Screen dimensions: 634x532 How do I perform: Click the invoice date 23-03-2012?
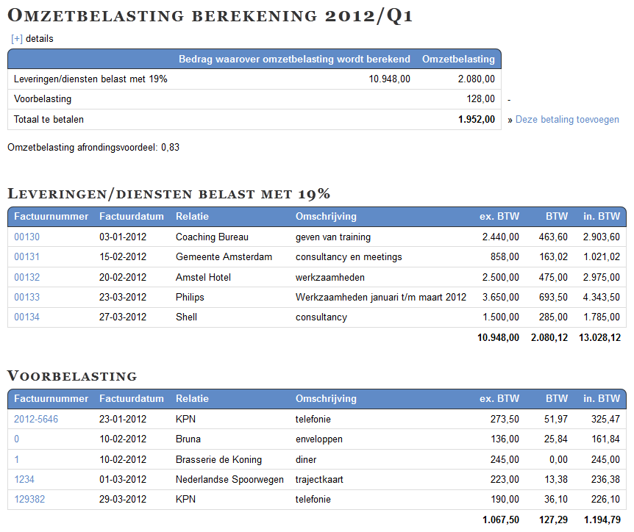[123, 298]
